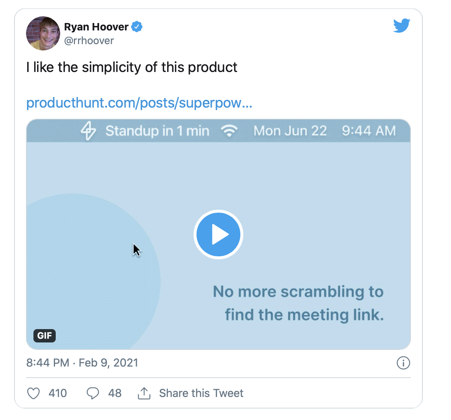Click the reply speech bubble icon
Screen dimensions: 451x420
click(x=93, y=393)
